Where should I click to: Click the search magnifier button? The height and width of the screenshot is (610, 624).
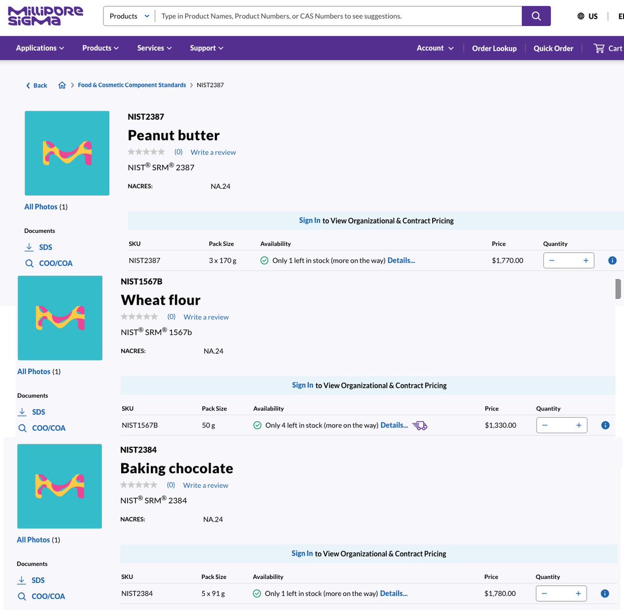pyautogui.click(x=536, y=16)
